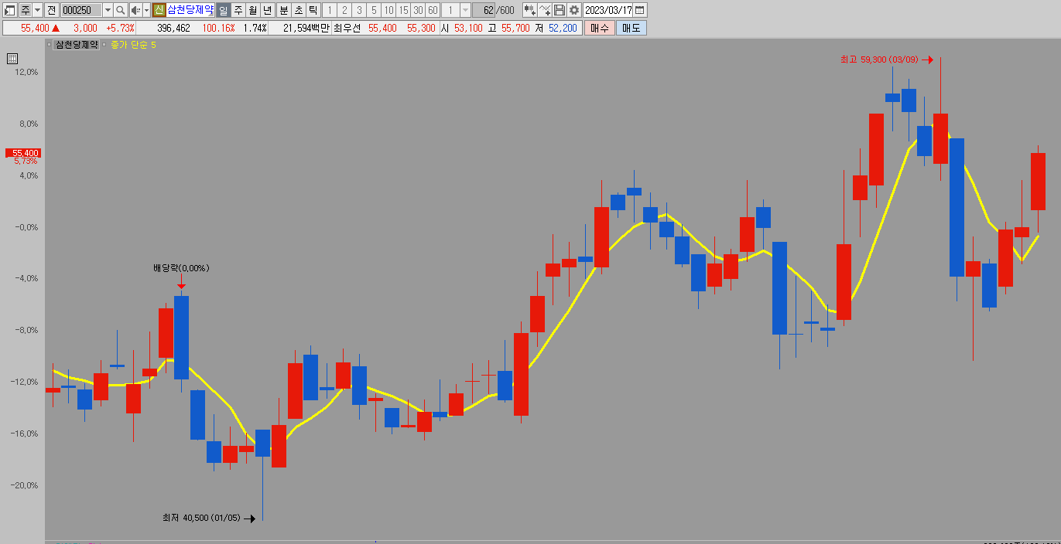Click the high price value 55,700

click(x=515, y=28)
